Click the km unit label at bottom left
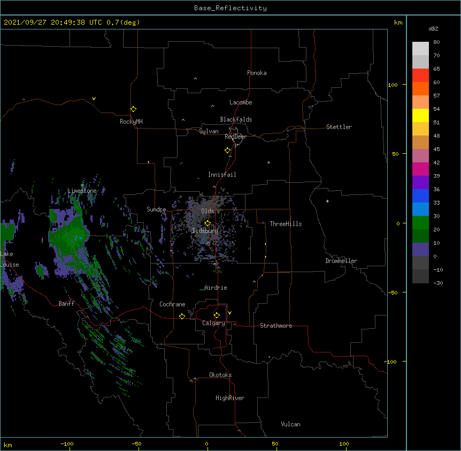The image size is (461, 451). 8,445
